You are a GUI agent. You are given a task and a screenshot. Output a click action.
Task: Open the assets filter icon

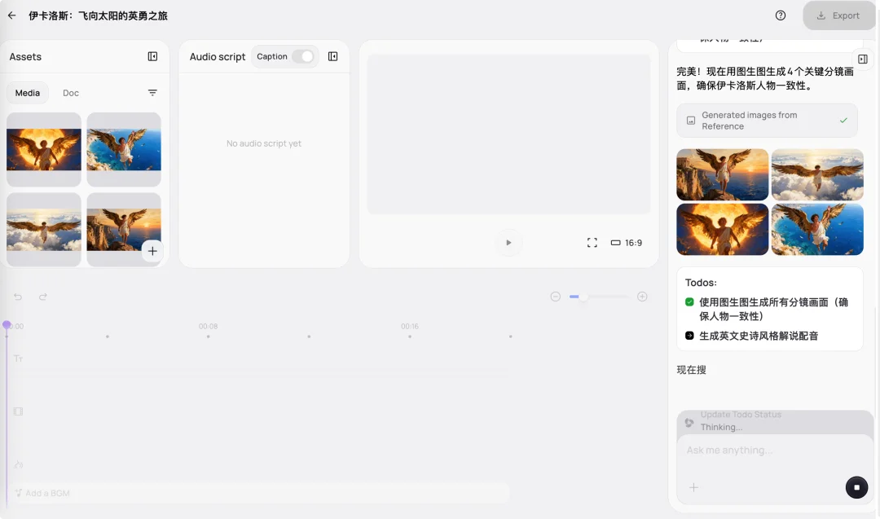[152, 93]
